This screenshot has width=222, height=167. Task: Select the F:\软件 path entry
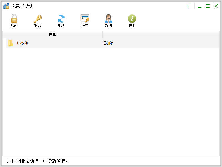(x=22, y=43)
